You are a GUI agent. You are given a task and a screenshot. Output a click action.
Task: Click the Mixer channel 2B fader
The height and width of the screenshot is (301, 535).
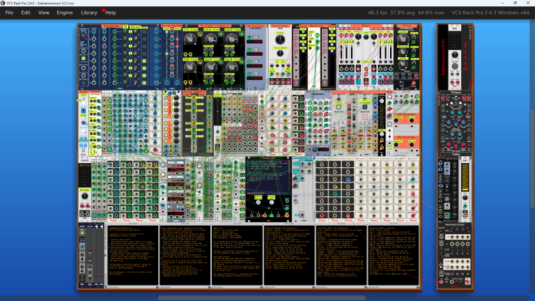391,52
